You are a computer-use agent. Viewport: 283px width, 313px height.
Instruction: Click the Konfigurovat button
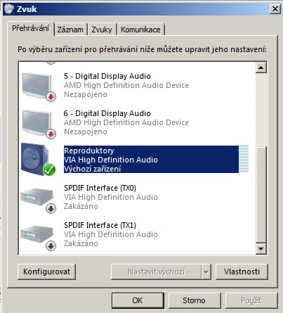(46, 272)
